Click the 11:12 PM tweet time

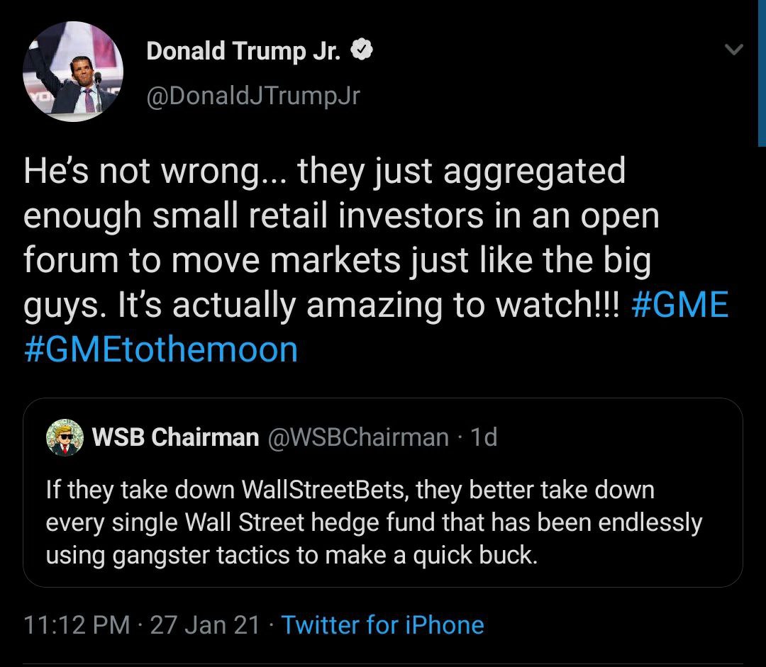(77, 624)
